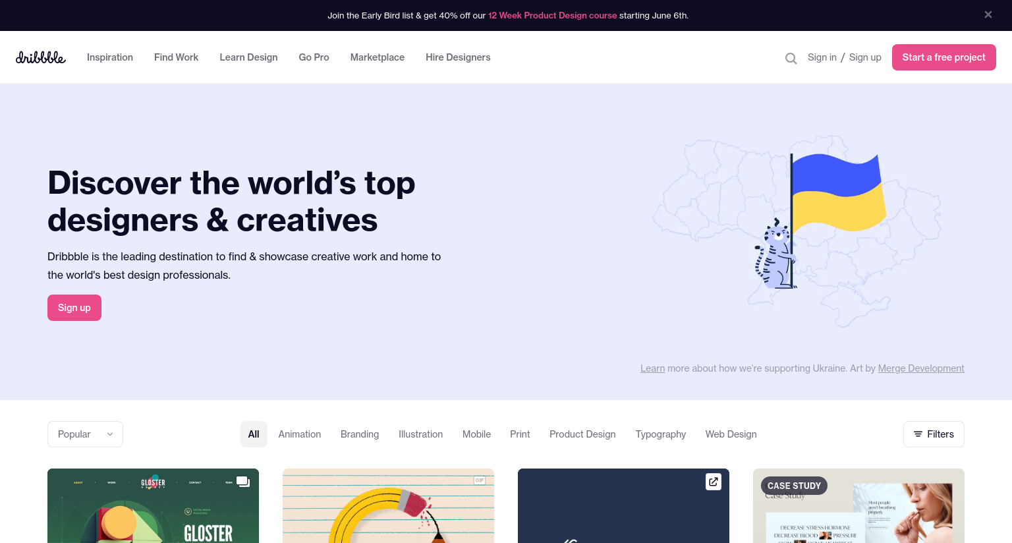Select the Product Design category tab
This screenshot has width=1012, height=543.
[x=582, y=434]
